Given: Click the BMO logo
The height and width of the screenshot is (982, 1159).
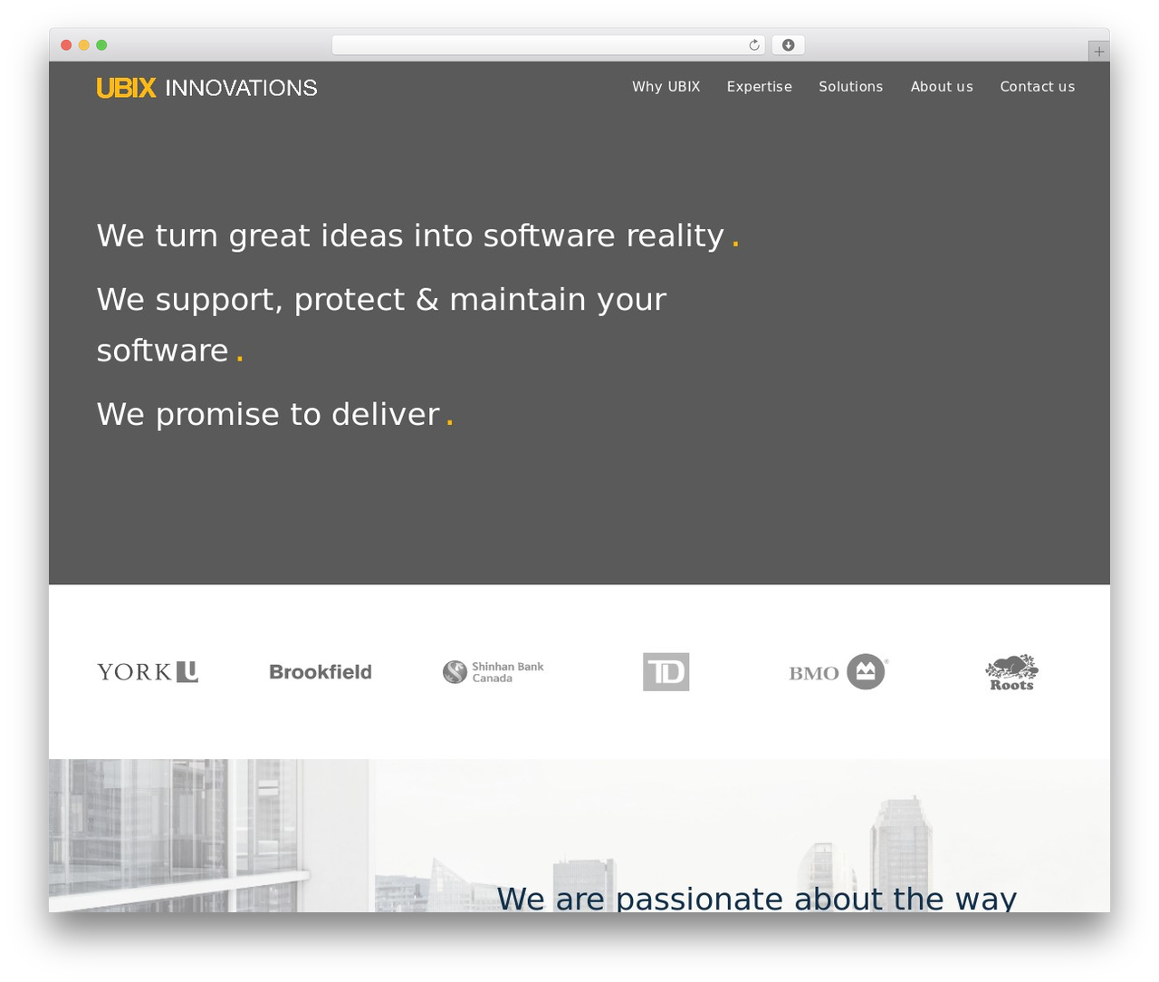Looking at the screenshot, I should point(838,672).
